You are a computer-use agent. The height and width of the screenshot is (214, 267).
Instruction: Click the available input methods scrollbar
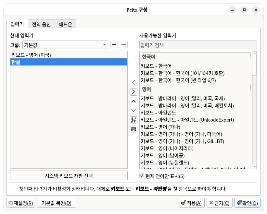click(x=254, y=65)
